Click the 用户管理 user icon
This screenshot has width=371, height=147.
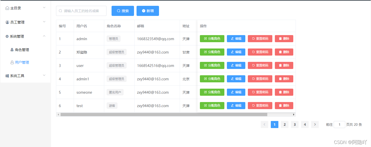point(12,62)
